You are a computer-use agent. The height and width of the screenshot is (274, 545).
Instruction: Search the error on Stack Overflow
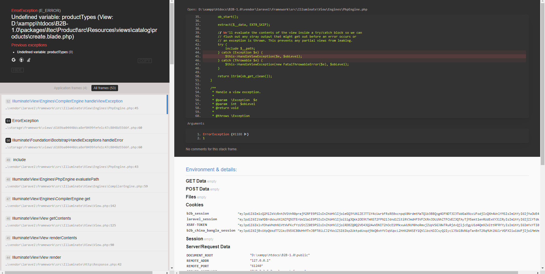pos(29,60)
